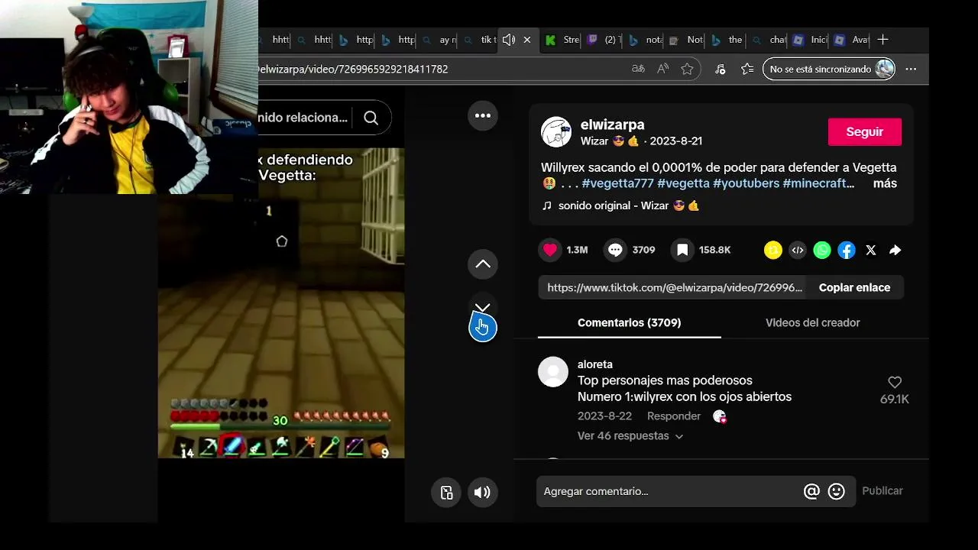Open elwizarpa's profile avatar
978x550 pixels.
click(x=556, y=132)
